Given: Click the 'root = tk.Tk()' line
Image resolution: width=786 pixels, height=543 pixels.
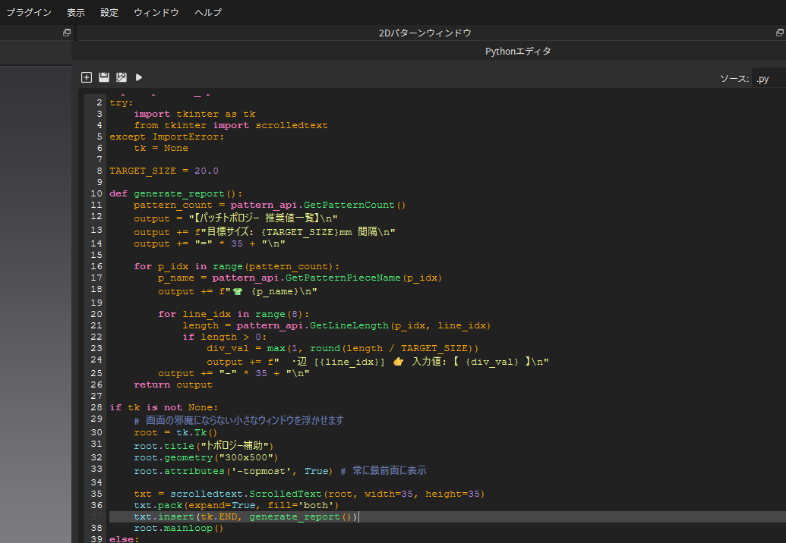Looking at the screenshot, I should pyautogui.click(x=175, y=432).
